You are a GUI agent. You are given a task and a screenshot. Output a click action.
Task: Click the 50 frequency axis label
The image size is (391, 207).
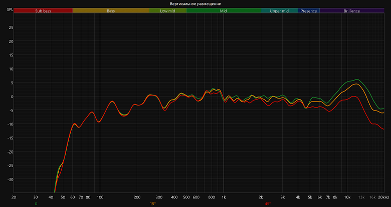[x=63, y=197]
